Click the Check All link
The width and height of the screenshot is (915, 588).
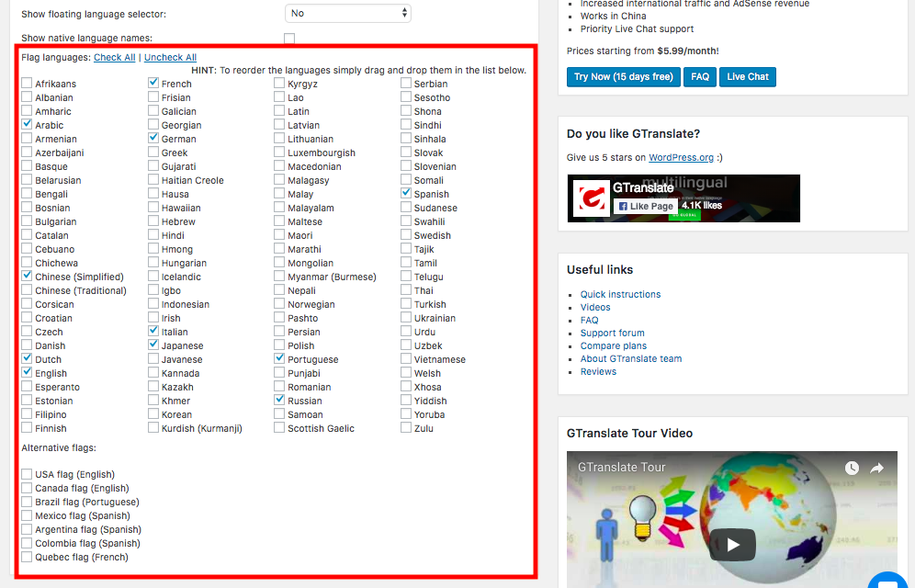(x=114, y=58)
